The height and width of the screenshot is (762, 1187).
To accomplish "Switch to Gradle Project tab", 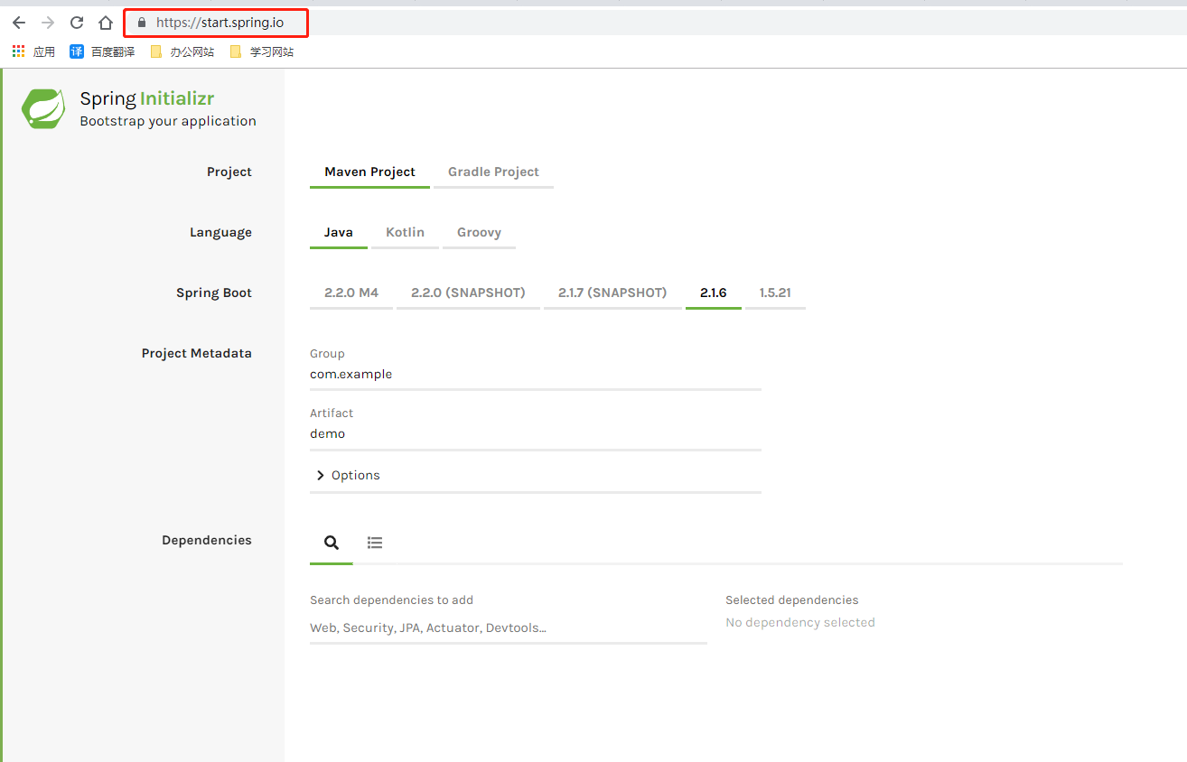I will (x=493, y=172).
